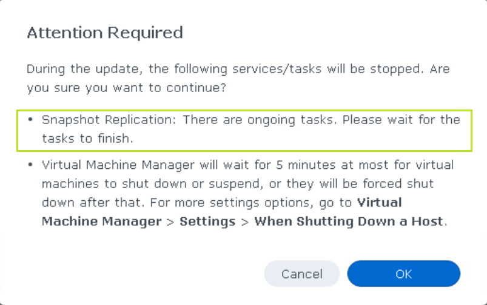
Task: Click the Snapshot Replication bullet dot
Action: pos(30,120)
